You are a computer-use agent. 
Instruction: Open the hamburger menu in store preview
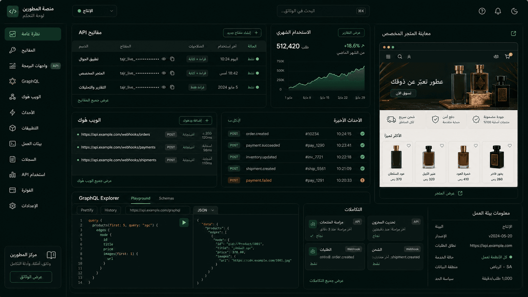388,56
